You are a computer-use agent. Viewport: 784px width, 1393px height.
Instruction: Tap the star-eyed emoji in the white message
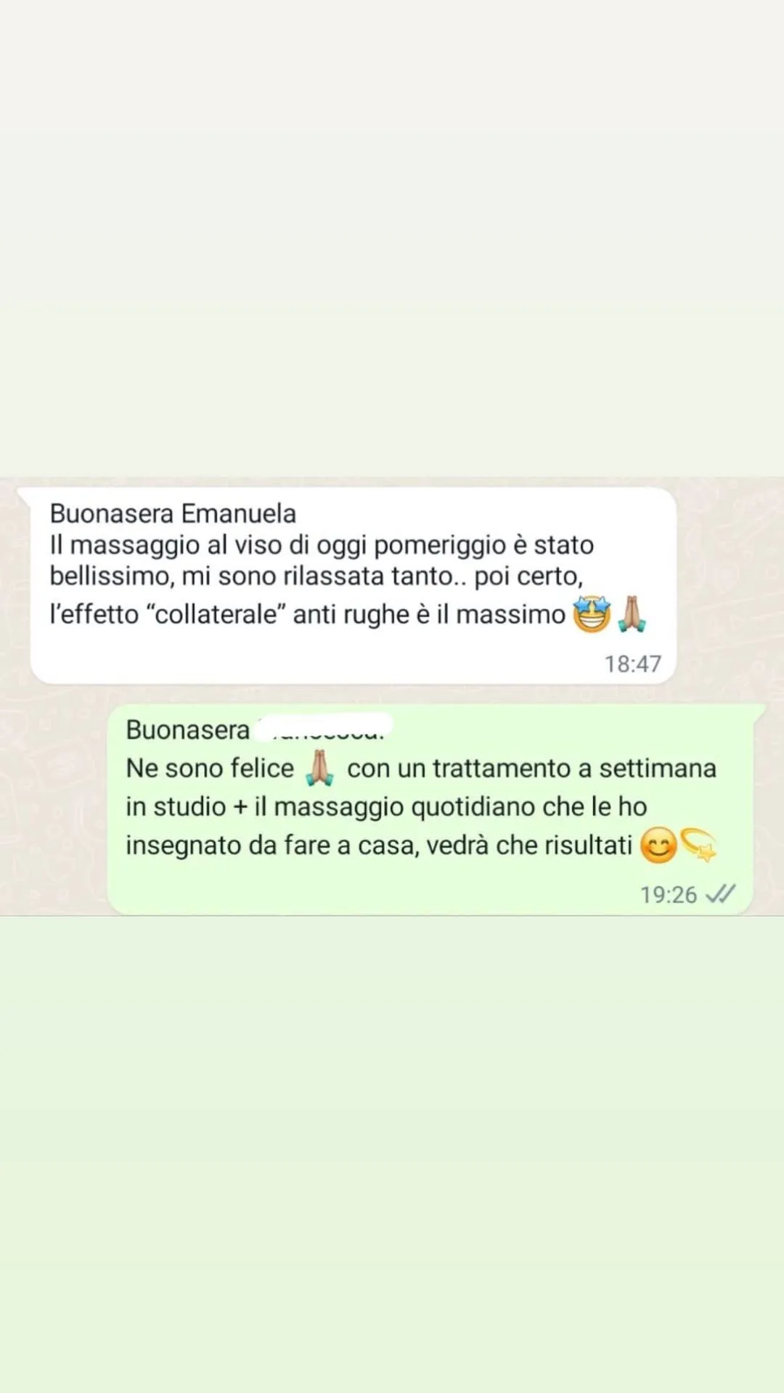point(592,614)
